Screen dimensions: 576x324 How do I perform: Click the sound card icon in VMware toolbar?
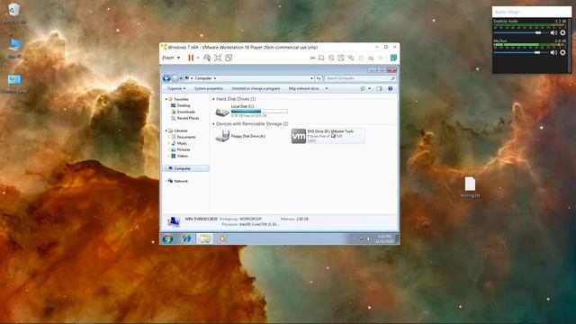pyautogui.click(x=371, y=58)
